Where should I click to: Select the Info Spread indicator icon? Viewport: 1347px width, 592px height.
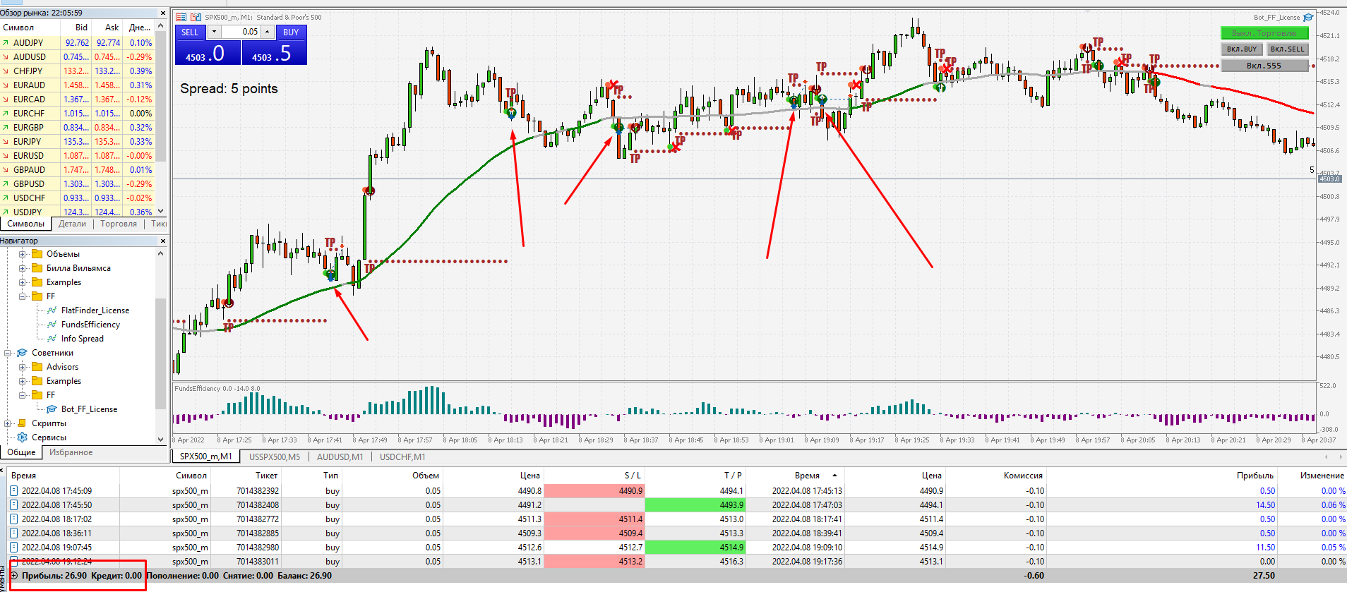pyautogui.click(x=52, y=339)
